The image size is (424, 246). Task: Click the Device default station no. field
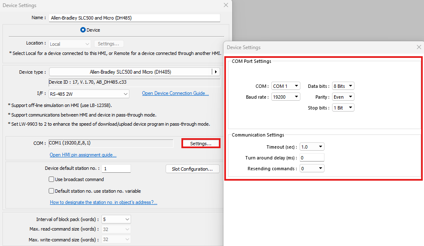tap(116, 169)
